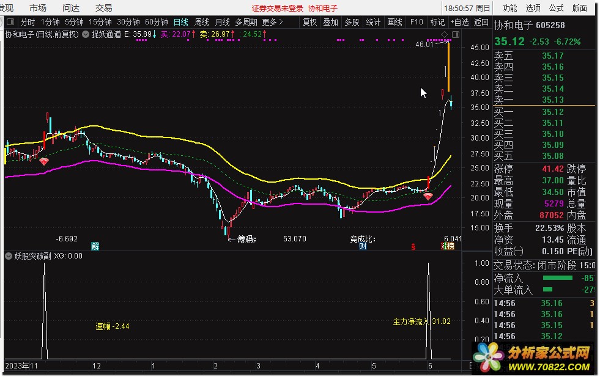
Task: Click the red diamond signal near June
Action: click(428, 197)
